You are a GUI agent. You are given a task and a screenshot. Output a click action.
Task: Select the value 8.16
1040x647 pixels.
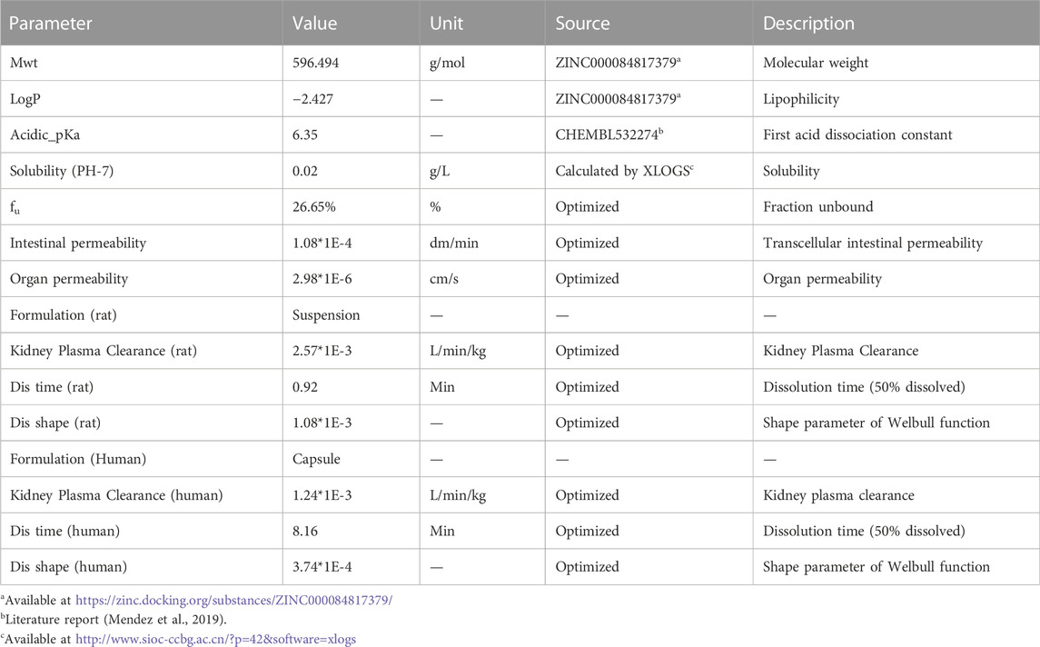pos(305,531)
